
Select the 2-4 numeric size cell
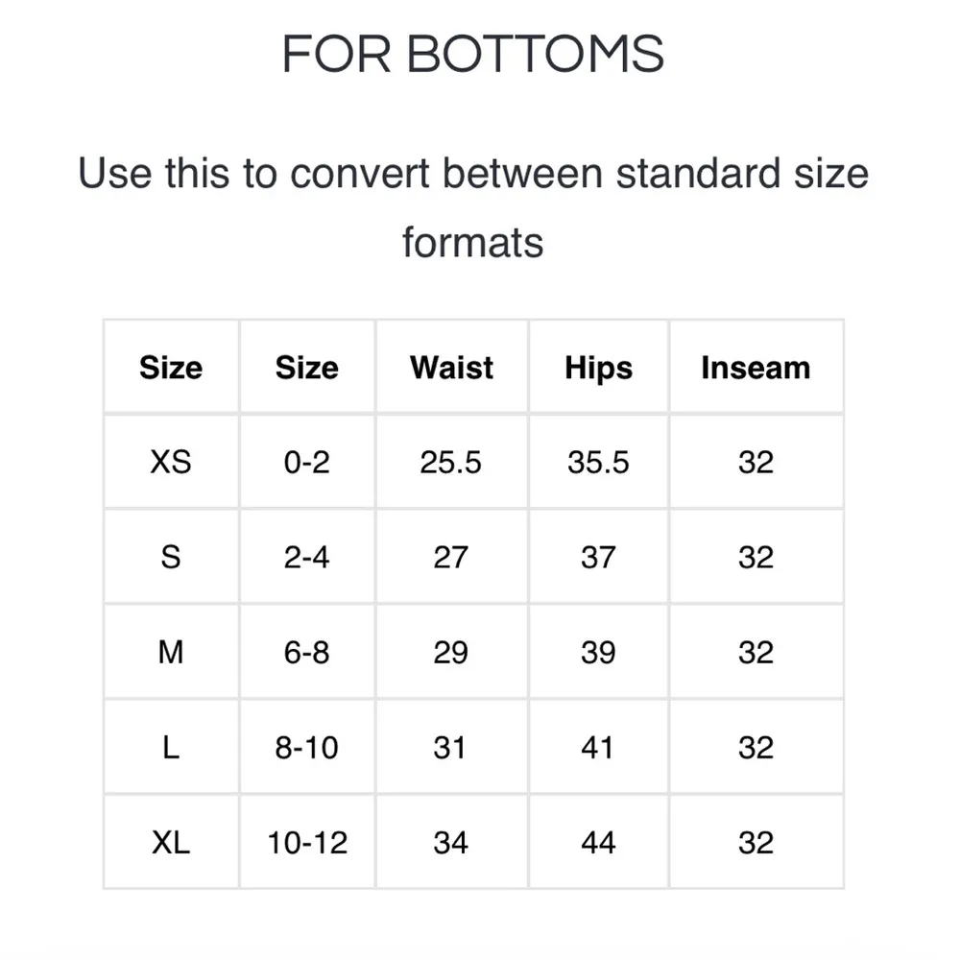click(306, 557)
